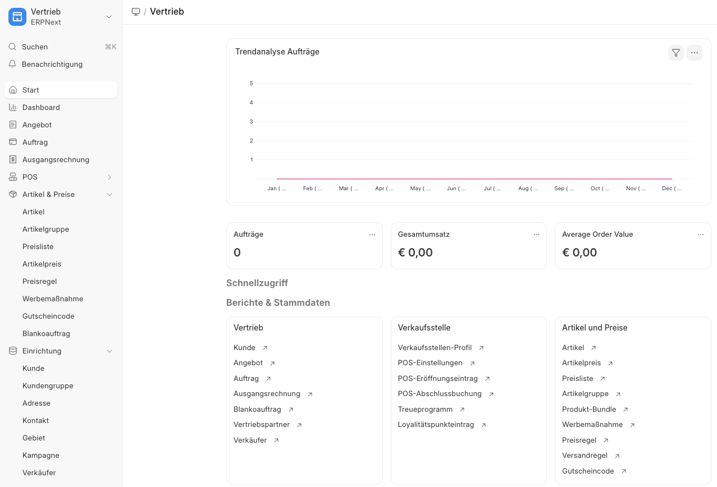717x487 pixels.
Task: Open the options menu on the Gesamtumsatz card
Action: click(x=536, y=235)
